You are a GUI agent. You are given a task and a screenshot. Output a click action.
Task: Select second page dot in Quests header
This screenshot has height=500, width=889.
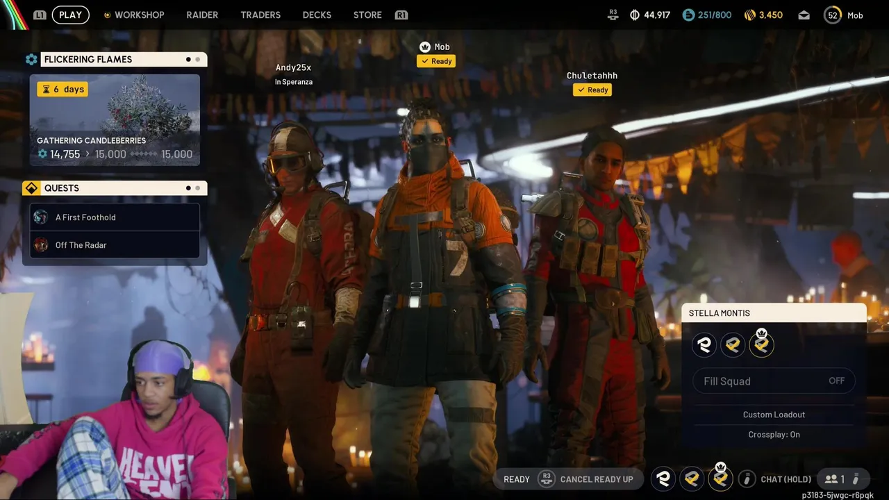[x=198, y=188]
